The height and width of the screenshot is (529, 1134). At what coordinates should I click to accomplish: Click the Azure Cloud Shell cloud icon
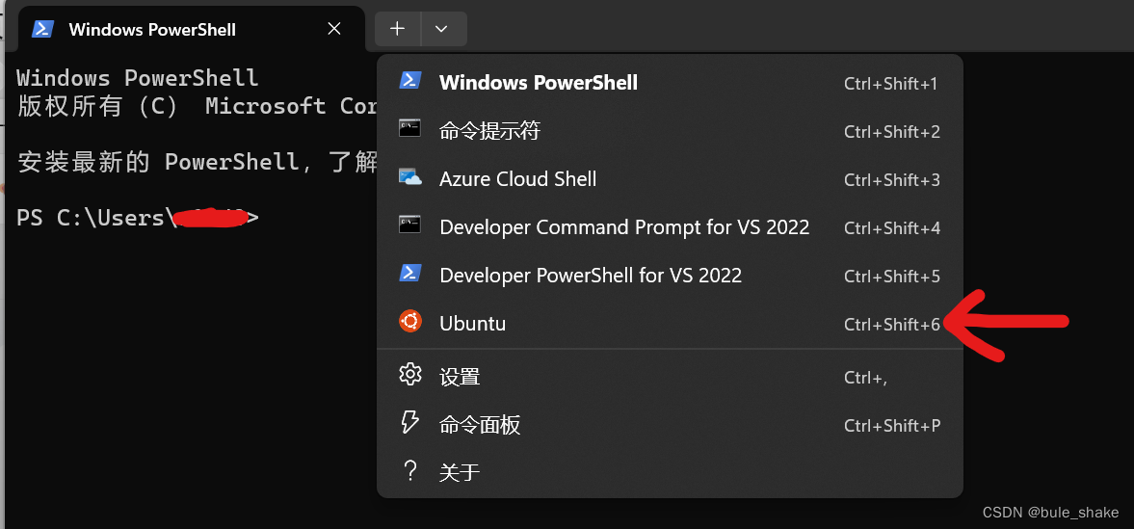point(410,177)
